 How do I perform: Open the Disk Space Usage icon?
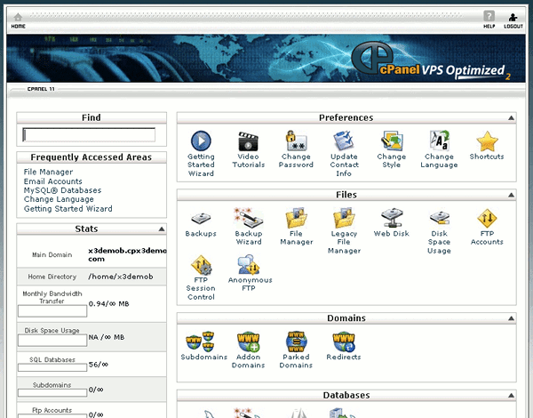[439, 218]
